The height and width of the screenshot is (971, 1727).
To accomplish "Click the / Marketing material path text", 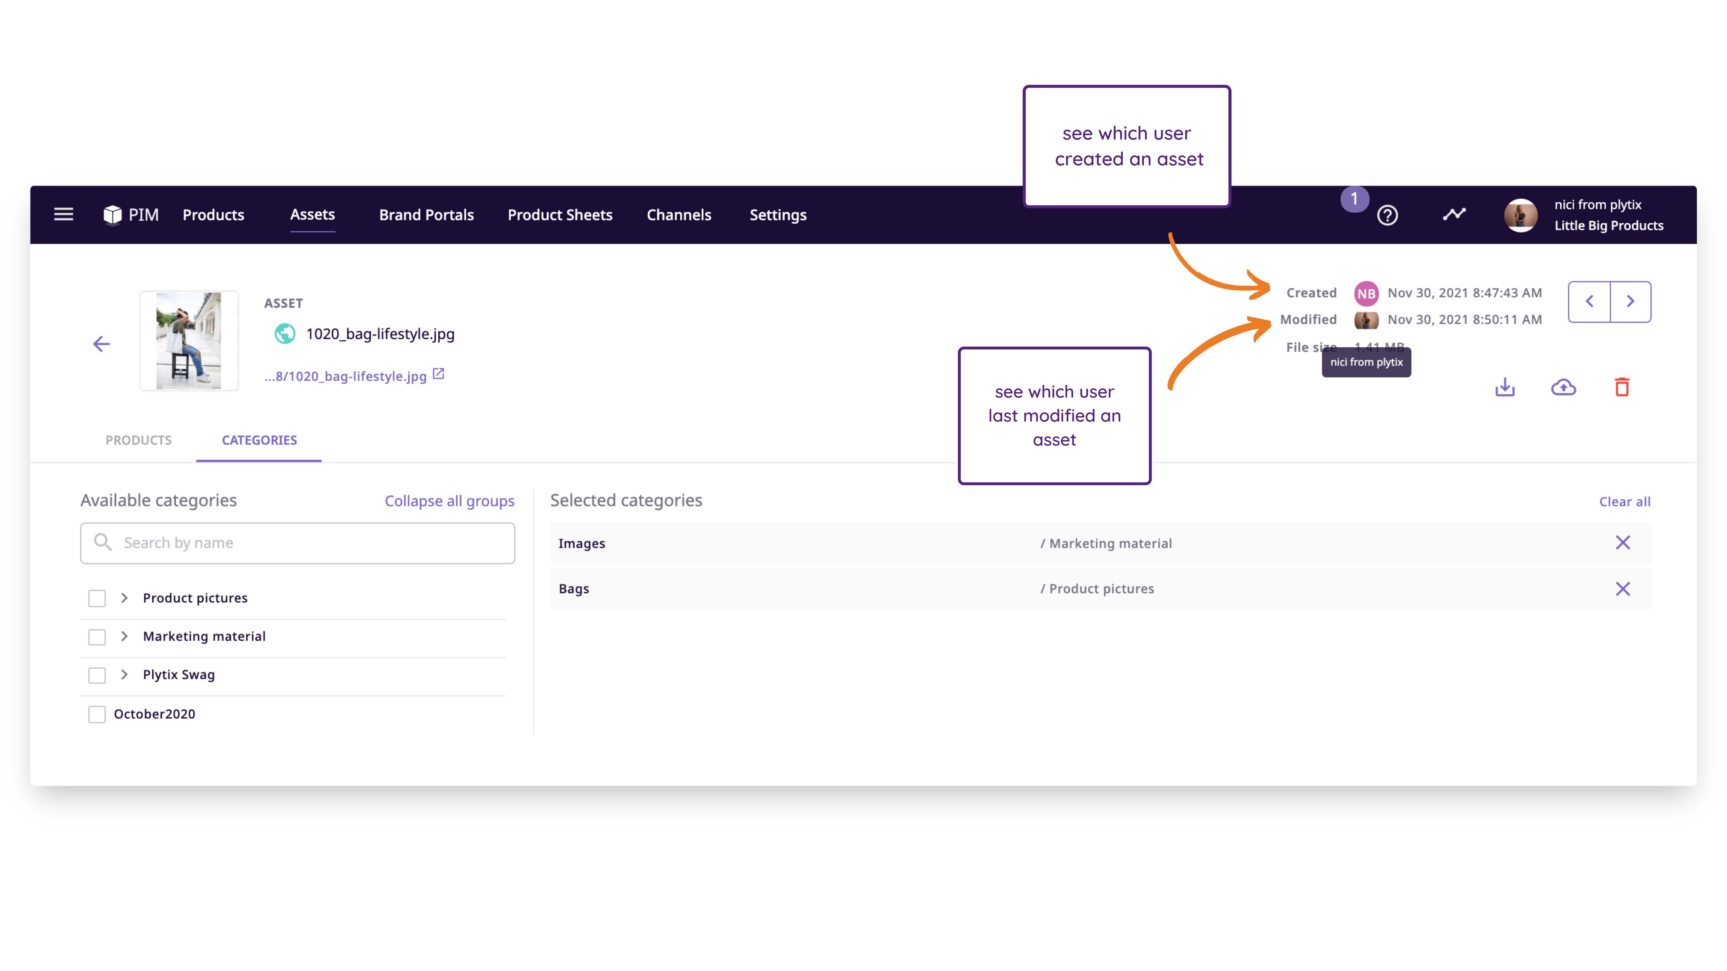I will (1106, 543).
